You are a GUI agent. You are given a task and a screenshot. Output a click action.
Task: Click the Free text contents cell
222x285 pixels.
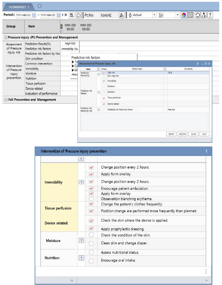pos(188,110)
